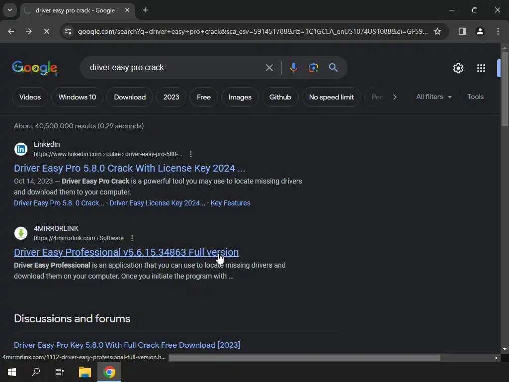Filter results by Videos

[x=30, y=97]
